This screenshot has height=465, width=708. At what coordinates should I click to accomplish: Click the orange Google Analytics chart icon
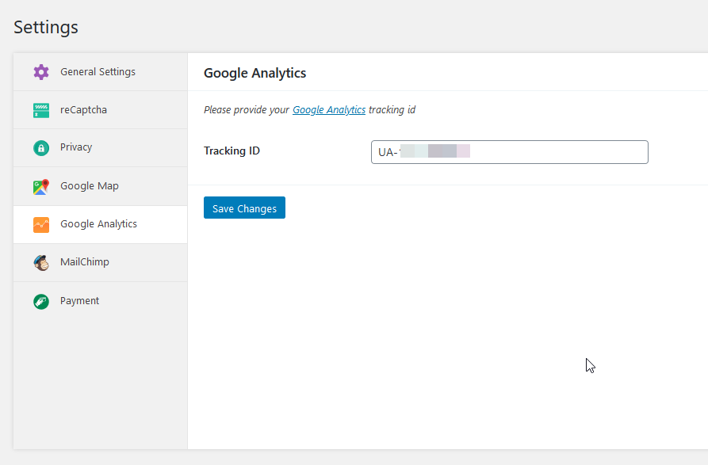click(x=41, y=225)
